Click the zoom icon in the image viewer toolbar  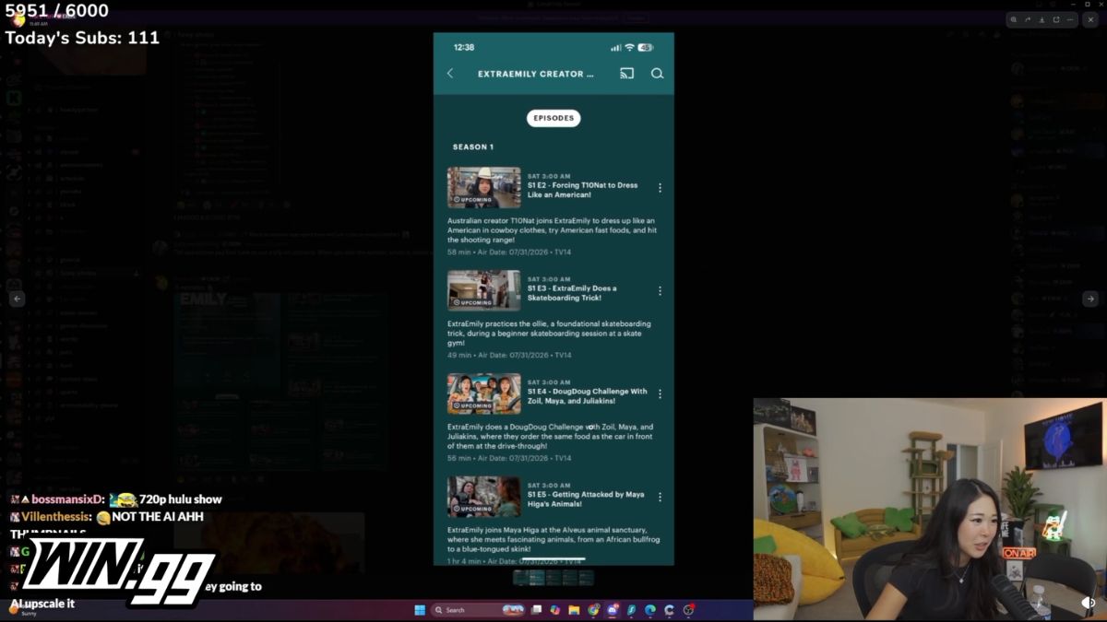coord(1014,19)
